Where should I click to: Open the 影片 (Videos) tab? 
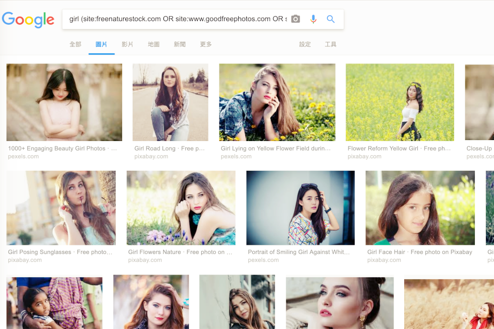pyautogui.click(x=128, y=44)
